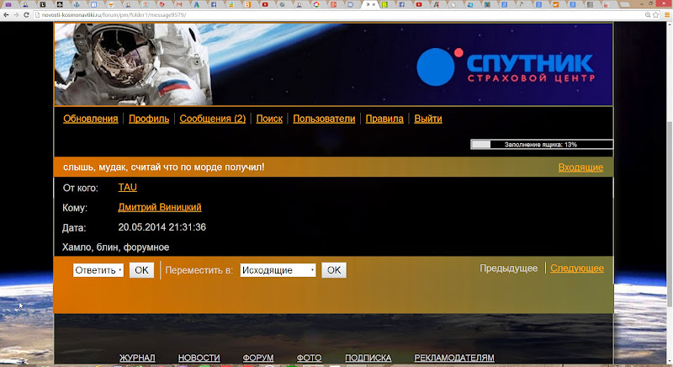Click the mailbox fill progress bar
Image resolution: width=673 pixels, height=367 pixels.
point(541,145)
